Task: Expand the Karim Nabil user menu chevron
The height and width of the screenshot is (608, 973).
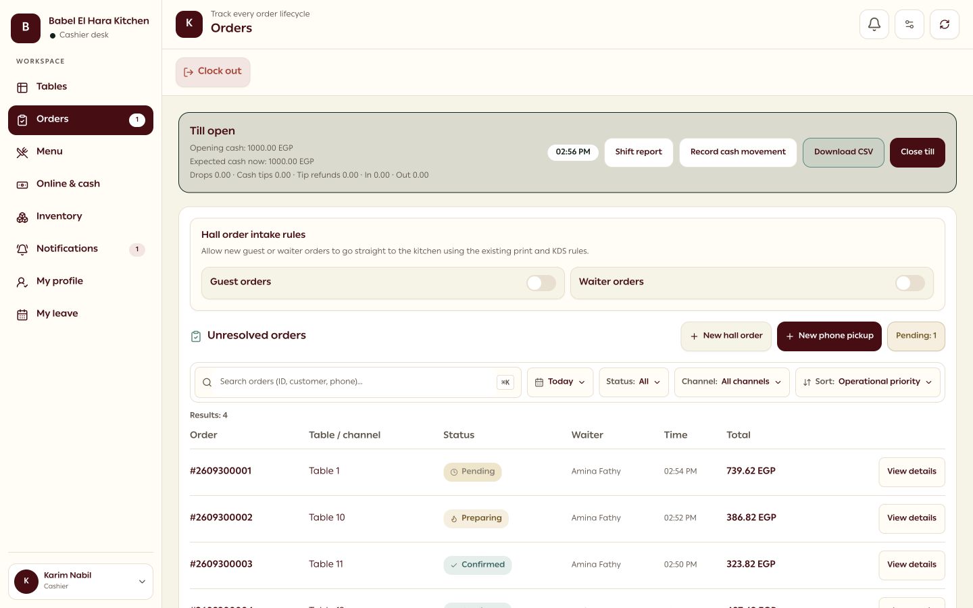Action: point(142,582)
